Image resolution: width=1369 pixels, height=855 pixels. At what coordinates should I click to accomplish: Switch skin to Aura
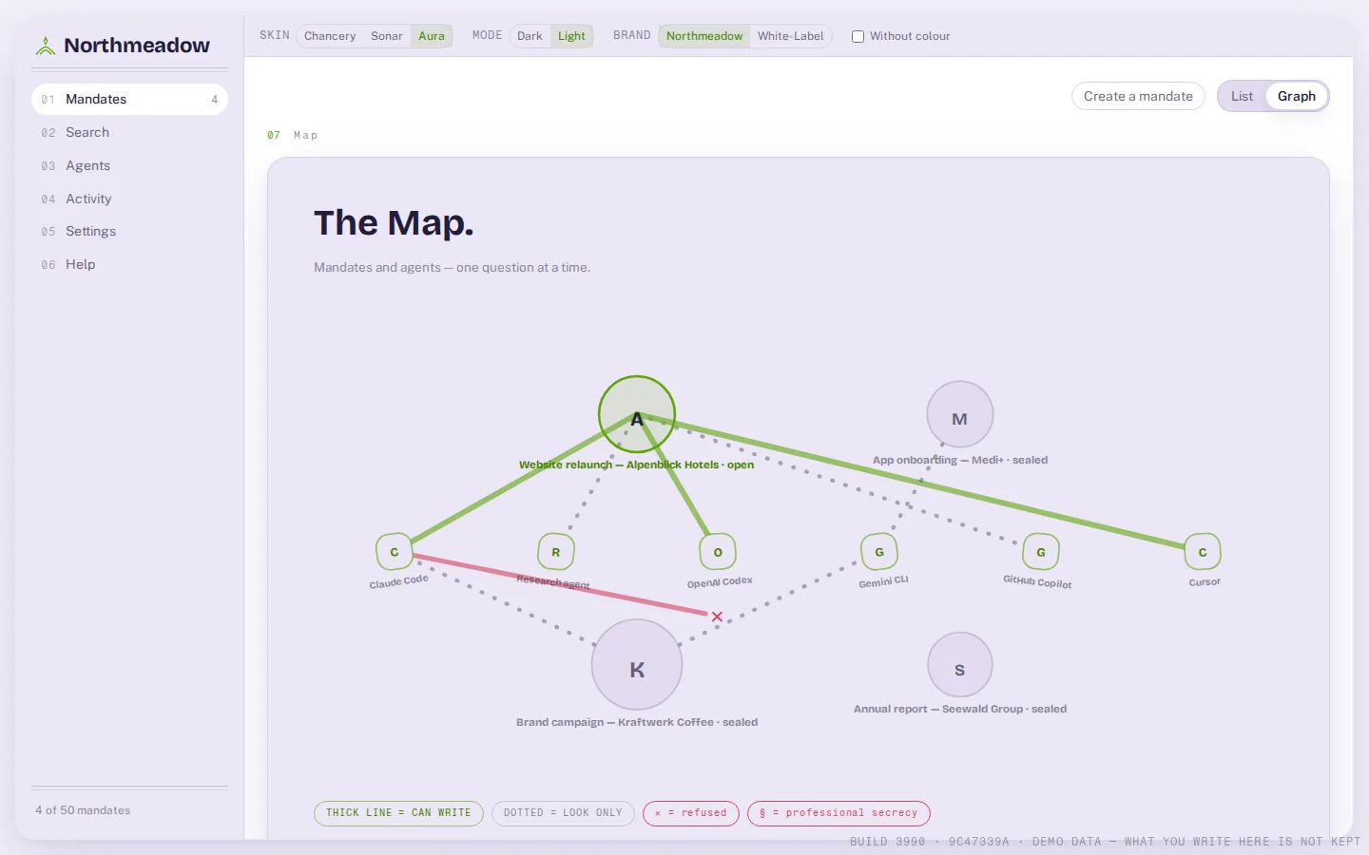(x=432, y=36)
